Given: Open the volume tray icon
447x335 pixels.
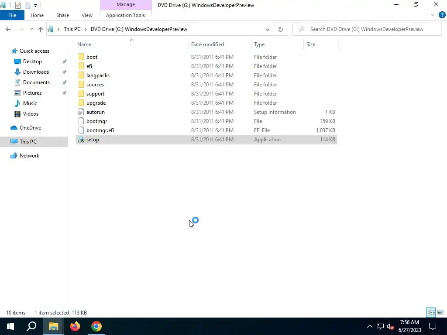Looking at the screenshot, I should coord(391,326).
